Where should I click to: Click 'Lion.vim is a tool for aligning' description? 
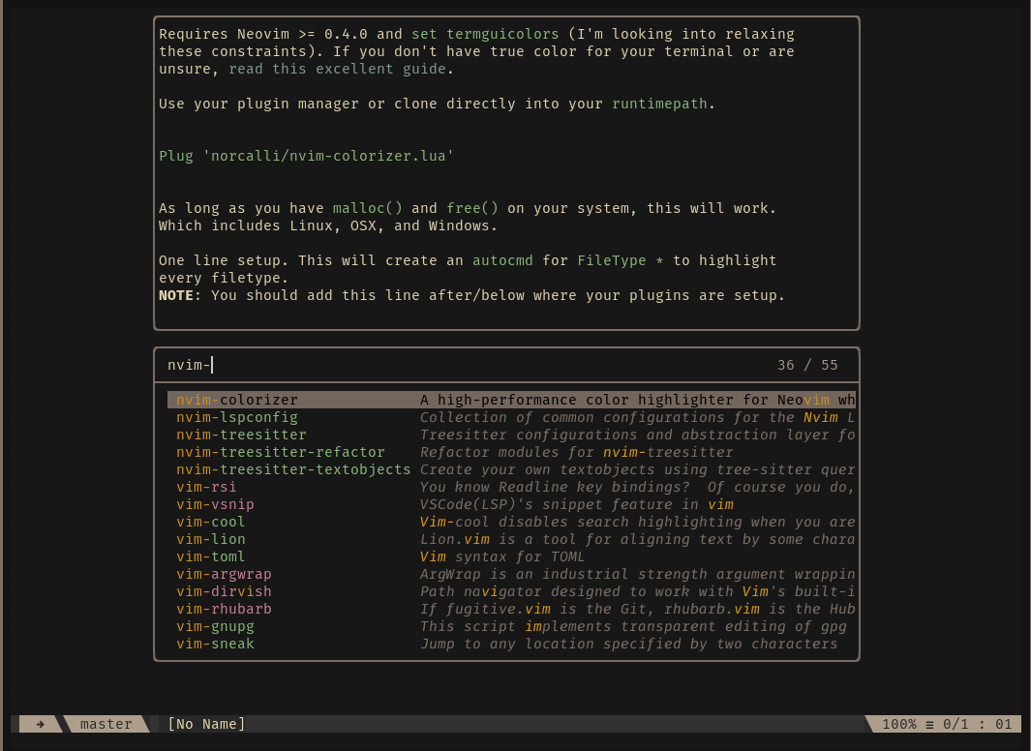click(637, 539)
